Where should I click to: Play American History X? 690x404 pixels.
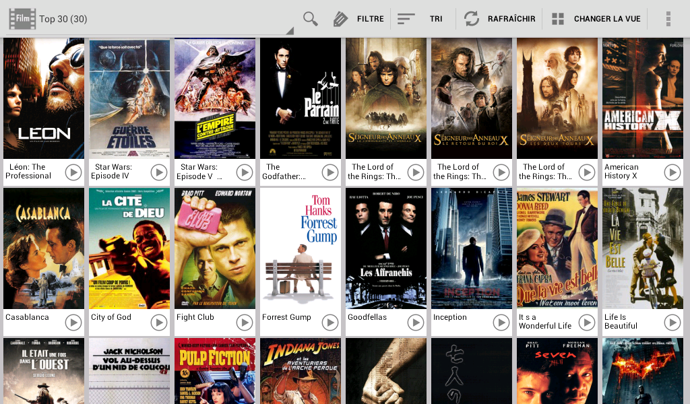(672, 172)
